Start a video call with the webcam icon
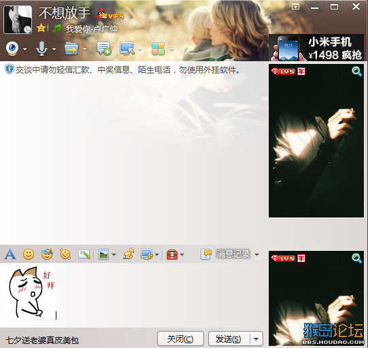Image resolution: width=368 pixels, height=348 pixels. [12, 49]
